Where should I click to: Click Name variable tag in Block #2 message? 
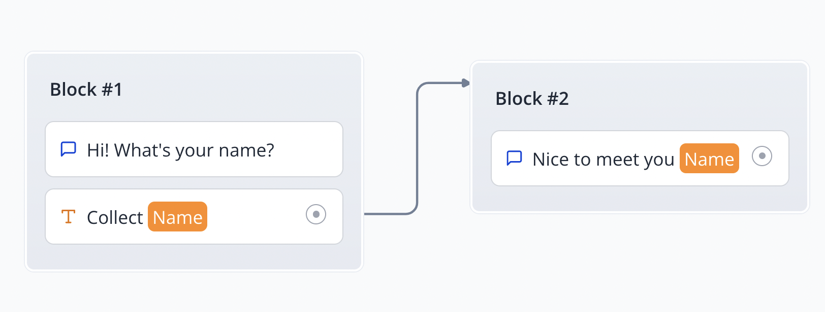pyautogui.click(x=709, y=159)
